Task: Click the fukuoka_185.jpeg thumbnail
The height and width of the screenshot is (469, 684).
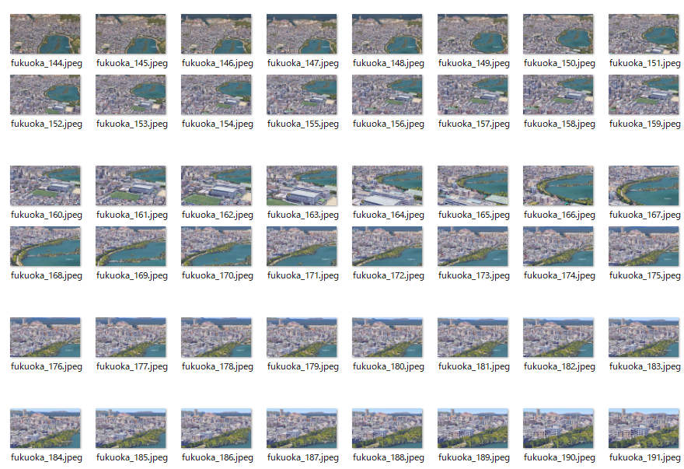Action: tap(131, 429)
